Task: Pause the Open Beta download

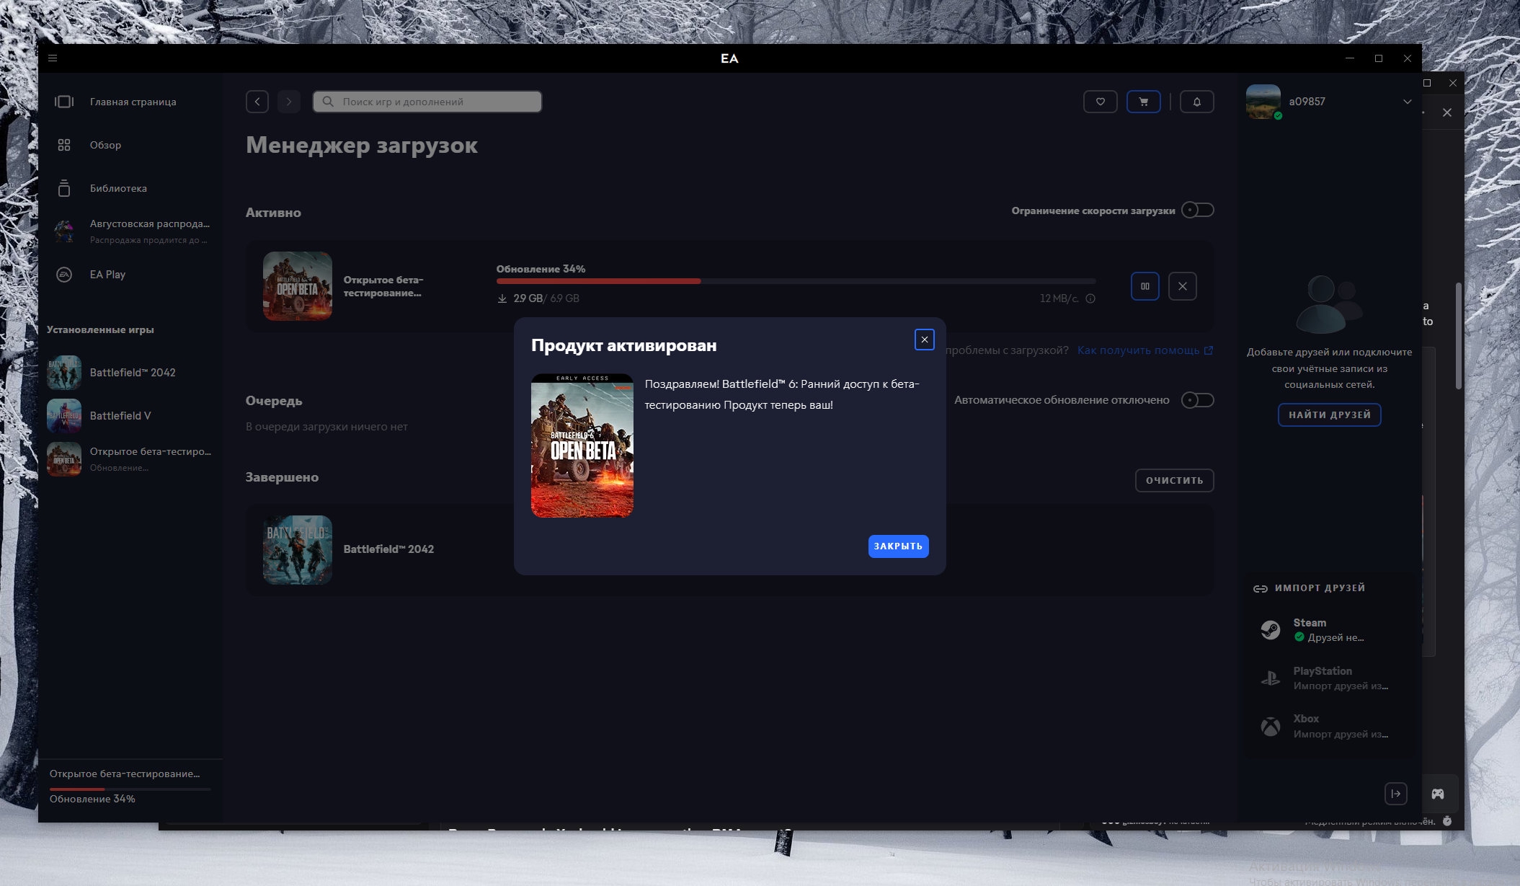Action: [1145, 286]
